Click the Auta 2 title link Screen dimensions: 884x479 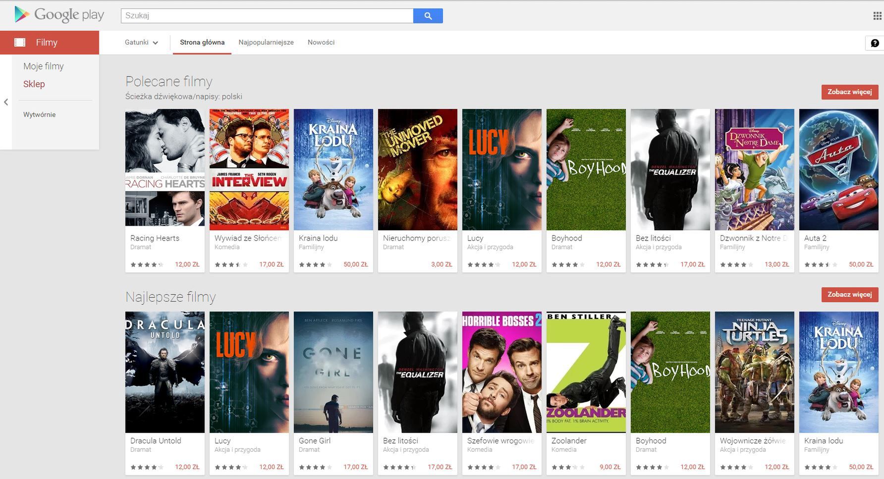pos(815,238)
